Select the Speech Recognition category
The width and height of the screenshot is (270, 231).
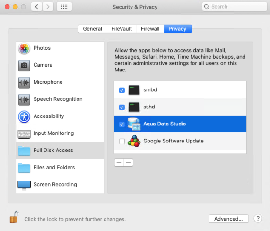click(x=60, y=99)
